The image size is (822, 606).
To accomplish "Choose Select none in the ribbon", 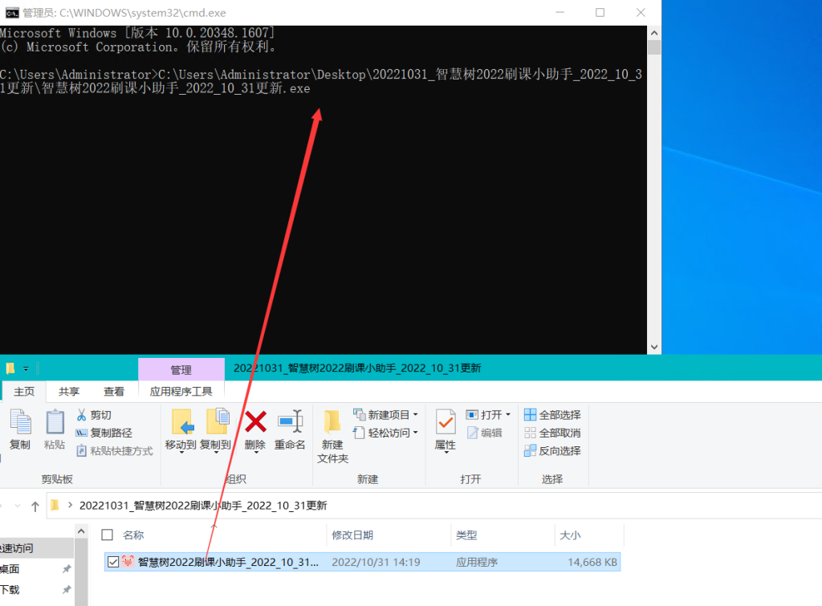I will point(552,433).
